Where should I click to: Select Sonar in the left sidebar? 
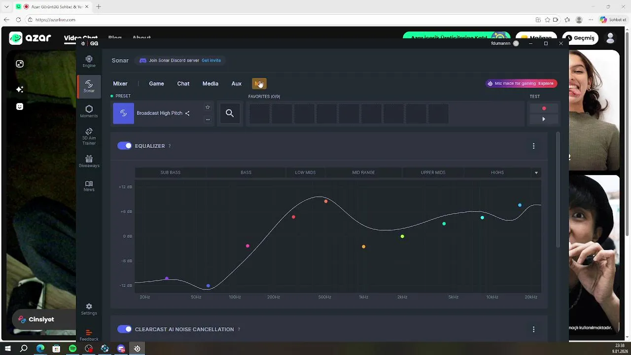[89, 86]
